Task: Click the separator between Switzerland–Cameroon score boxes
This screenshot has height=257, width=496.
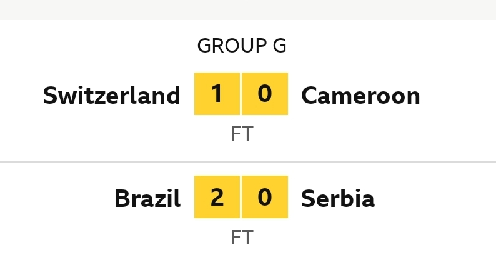Action: click(x=241, y=94)
